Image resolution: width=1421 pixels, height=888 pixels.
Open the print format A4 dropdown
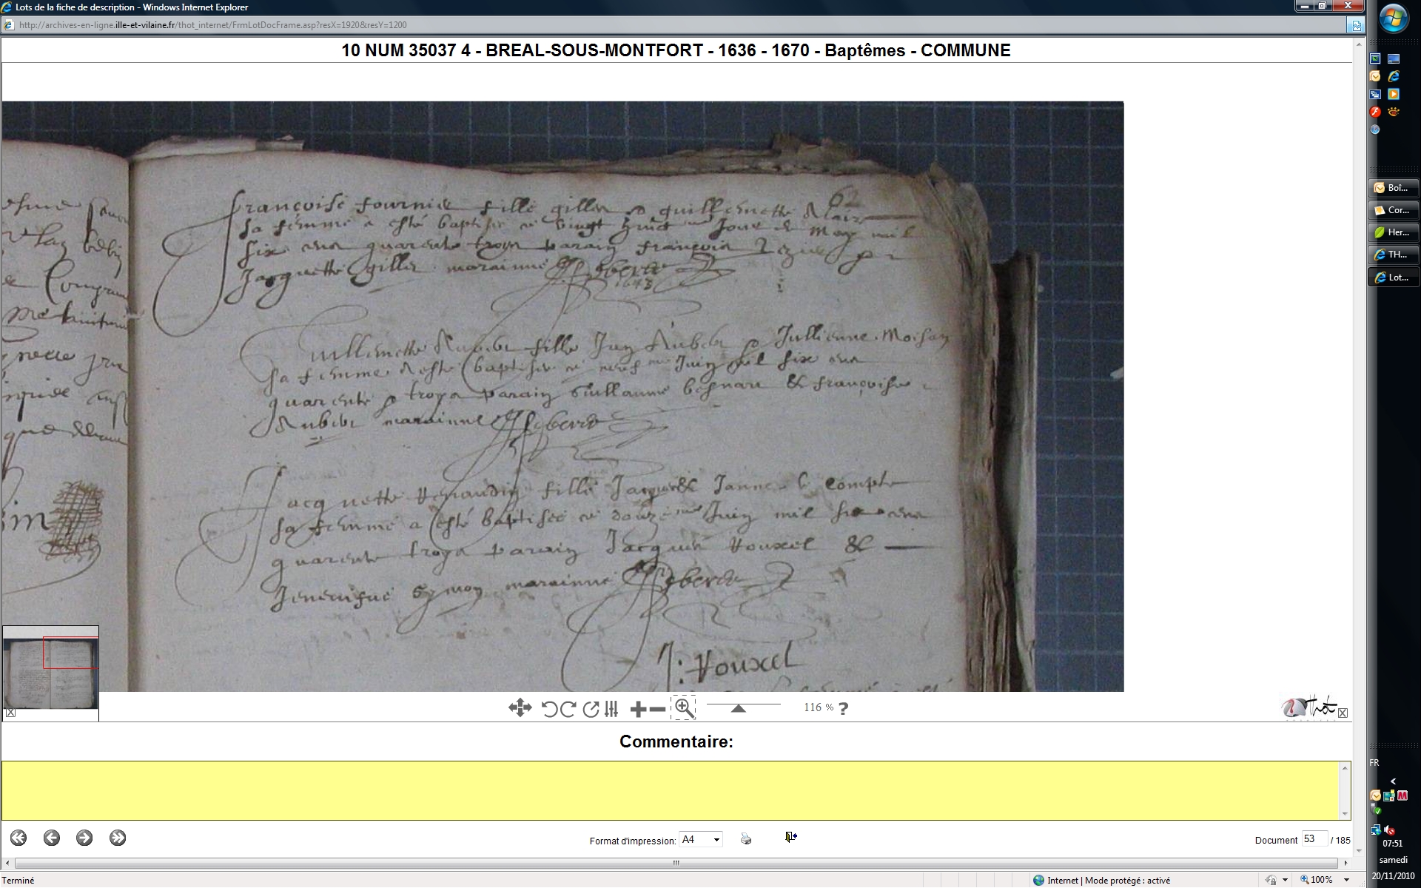[x=716, y=840]
